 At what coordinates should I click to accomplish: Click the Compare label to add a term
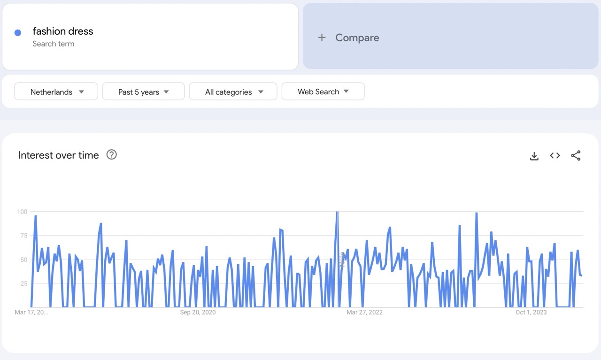[357, 38]
